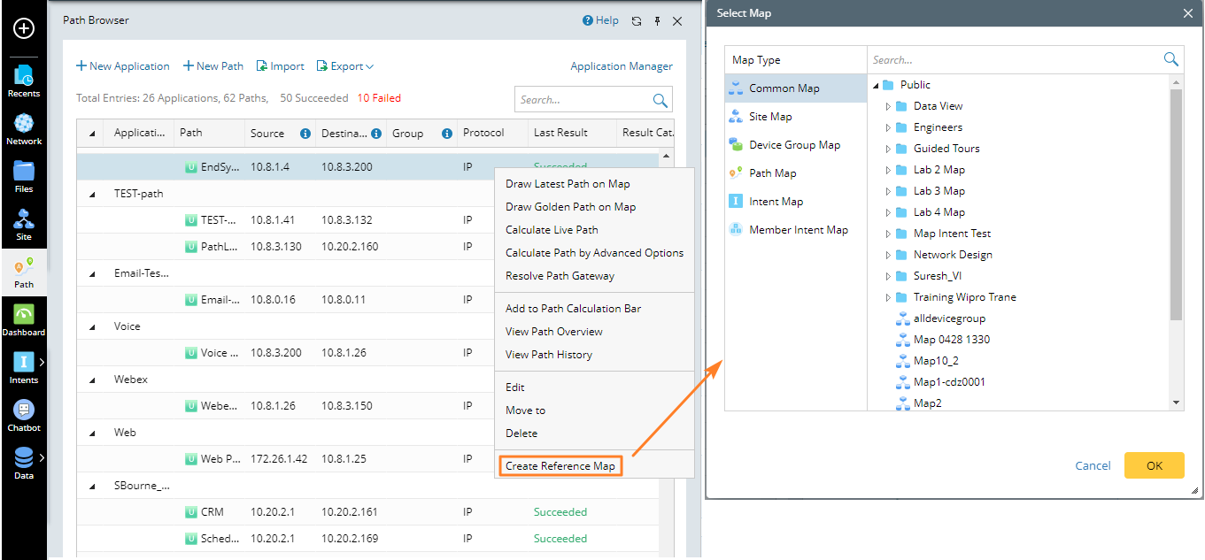
Task: Collapse the Public folder tree
Action: (x=876, y=86)
